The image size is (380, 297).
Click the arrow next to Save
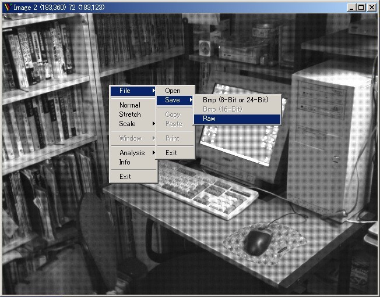[x=191, y=100]
